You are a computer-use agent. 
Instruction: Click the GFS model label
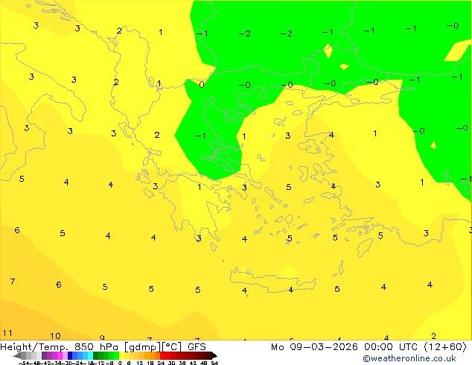tap(197, 347)
